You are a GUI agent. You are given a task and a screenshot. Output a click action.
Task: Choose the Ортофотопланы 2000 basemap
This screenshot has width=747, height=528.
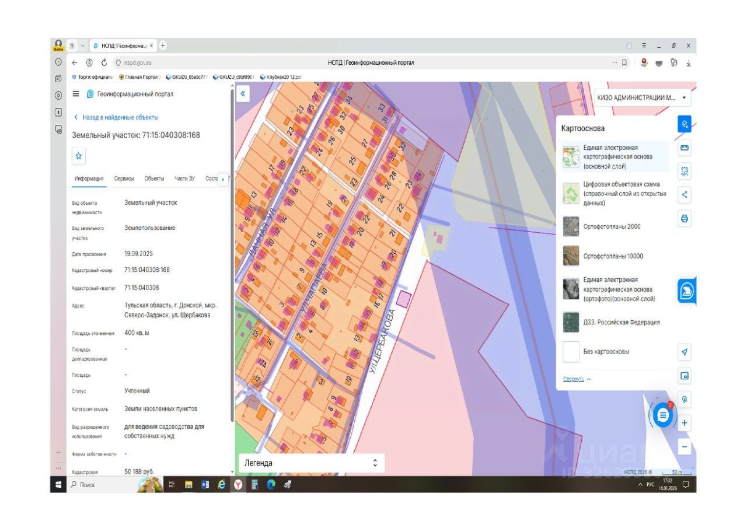tap(615, 226)
